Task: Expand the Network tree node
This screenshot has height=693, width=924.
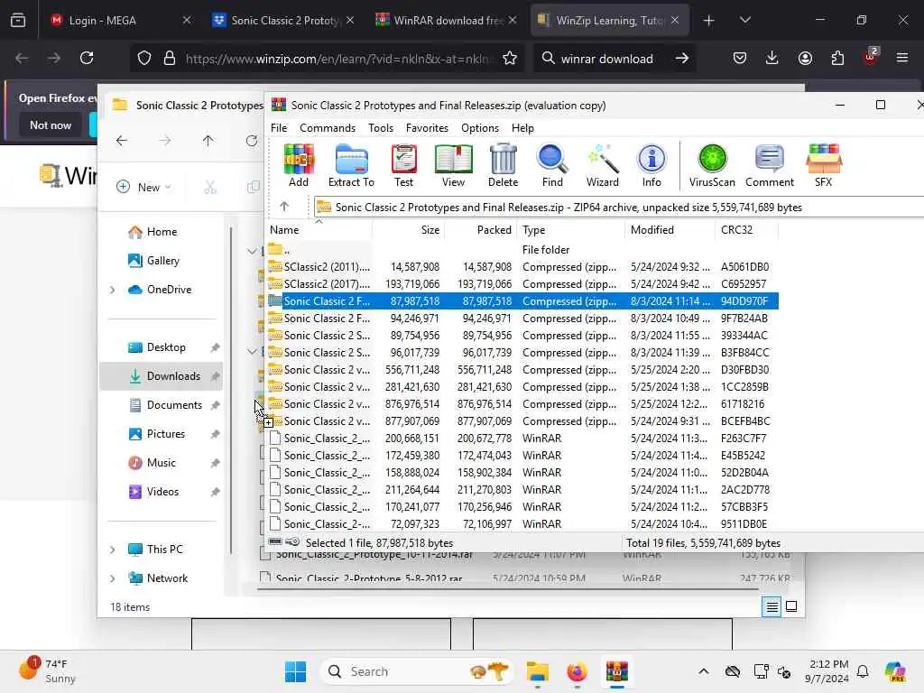Action: (x=113, y=578)
